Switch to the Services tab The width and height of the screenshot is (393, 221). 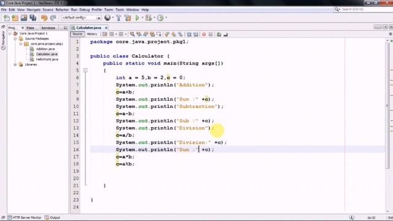pos(48,28)
